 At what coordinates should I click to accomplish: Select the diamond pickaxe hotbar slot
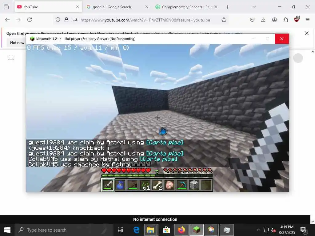[x=182, y=185]
